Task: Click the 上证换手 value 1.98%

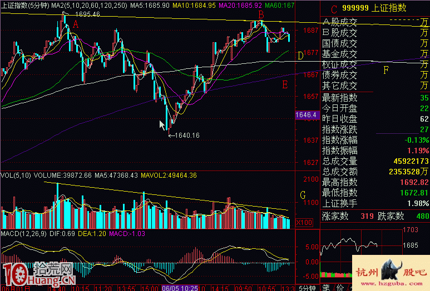Action: coord(418,203)
